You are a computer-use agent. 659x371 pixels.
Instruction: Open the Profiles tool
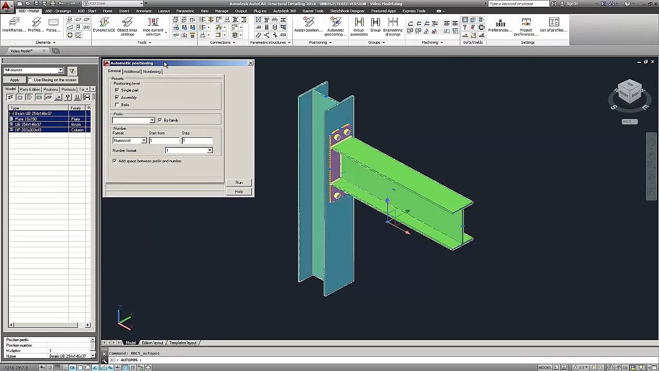coord(36,24)
